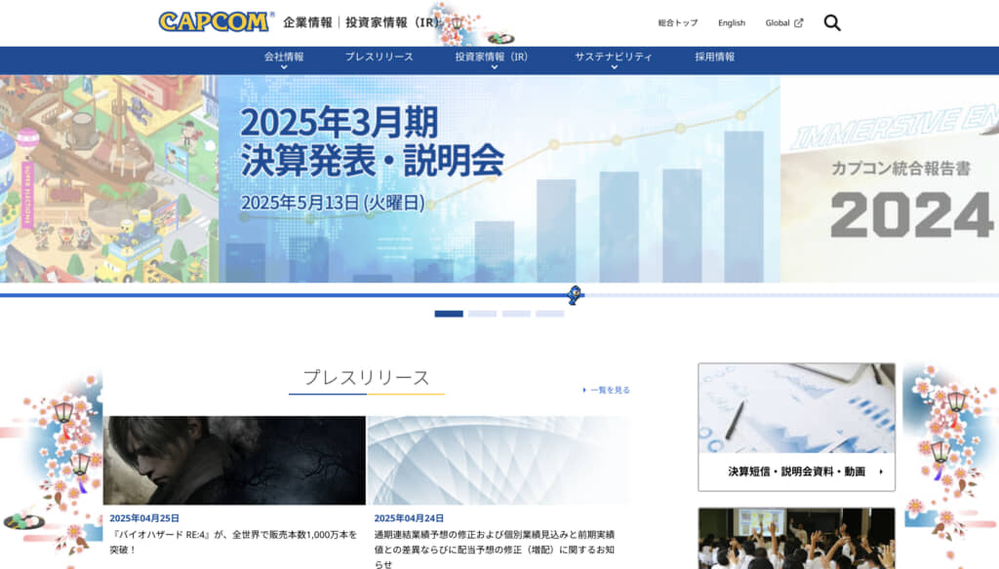Viewport: 999px width, 569px height.
Task: Select fourth carousel indicator
Action: coord(550,314)
